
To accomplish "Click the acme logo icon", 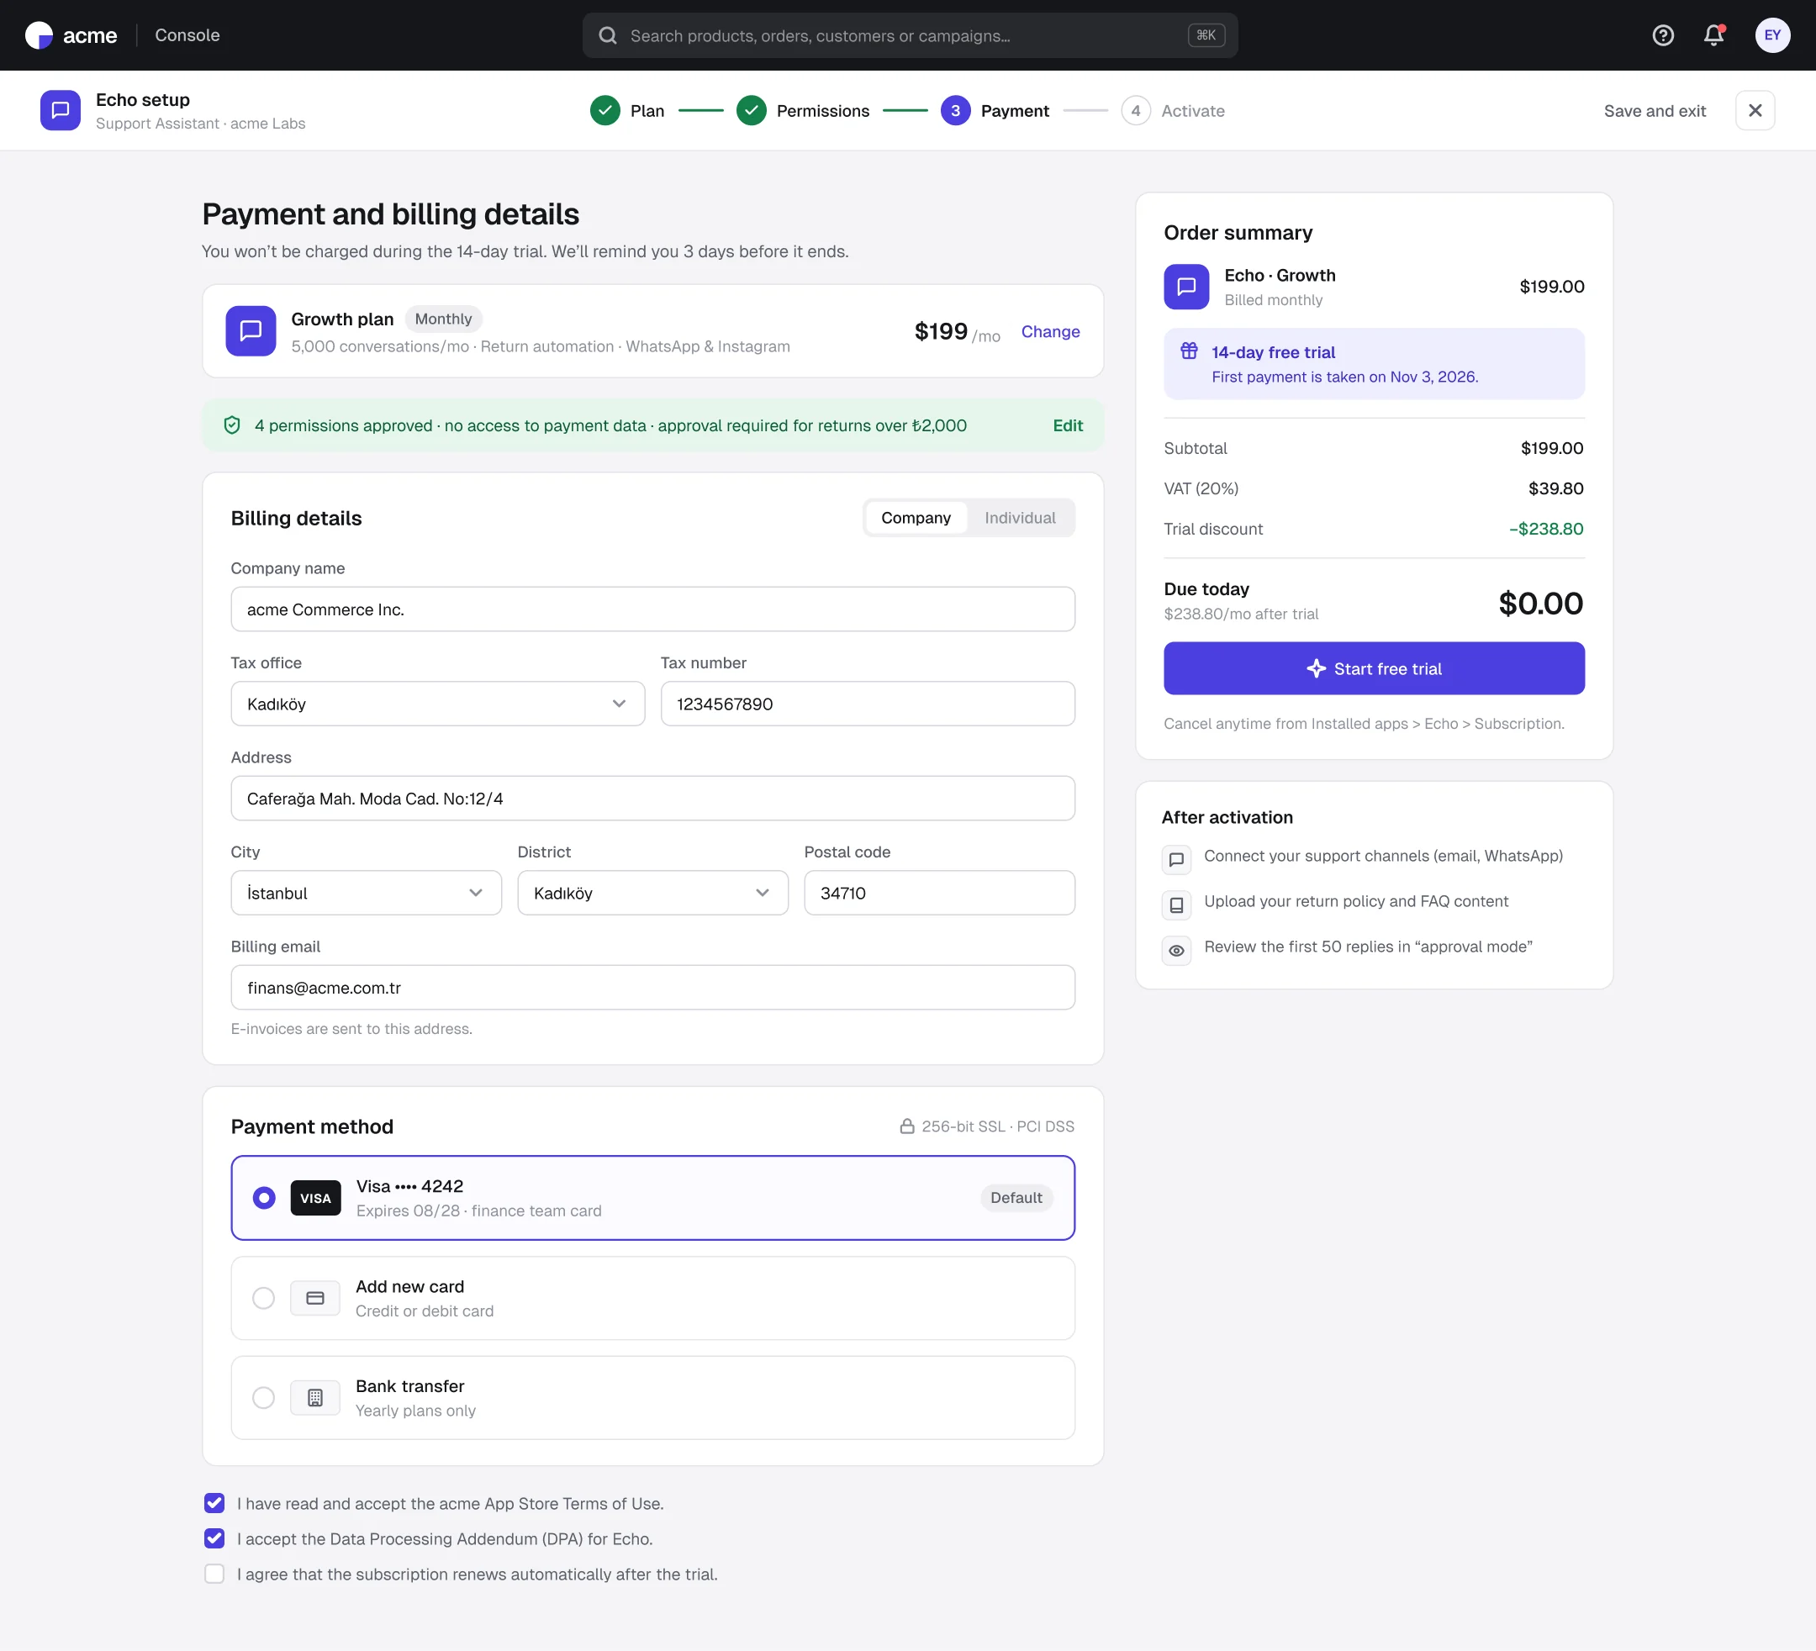I will [x=39, y=35].
